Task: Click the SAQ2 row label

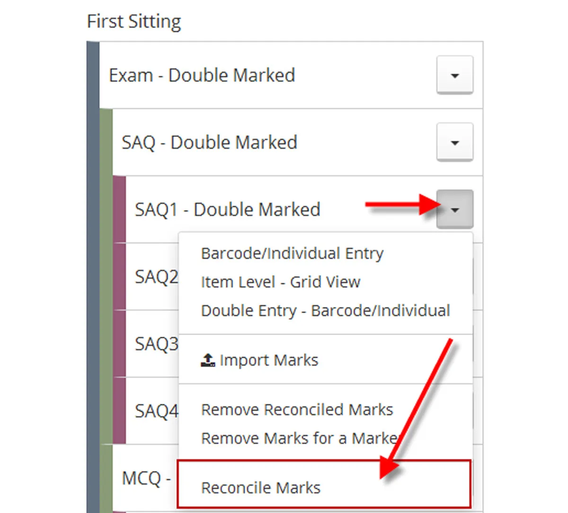Action: tap(156, 277)
